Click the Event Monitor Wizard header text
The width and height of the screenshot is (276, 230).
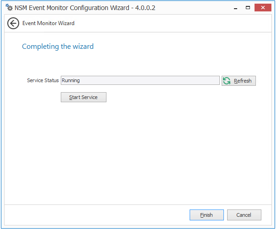[x=48, y=23]
